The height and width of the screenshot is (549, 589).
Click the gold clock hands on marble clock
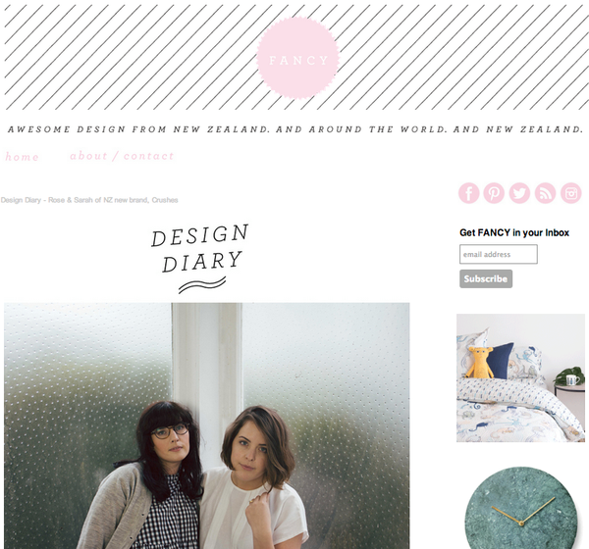[x=522, y=511]
